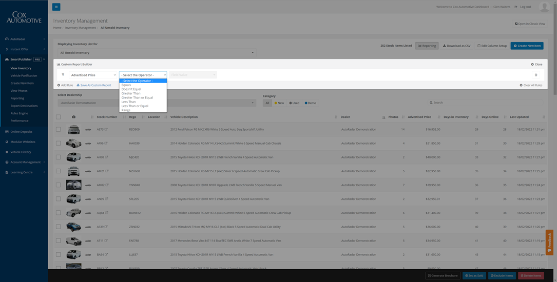The height and width of the screenshot is (282, 557).
Task: Choose Doesn't Equal operator option
Action: (x=143, y=89)
